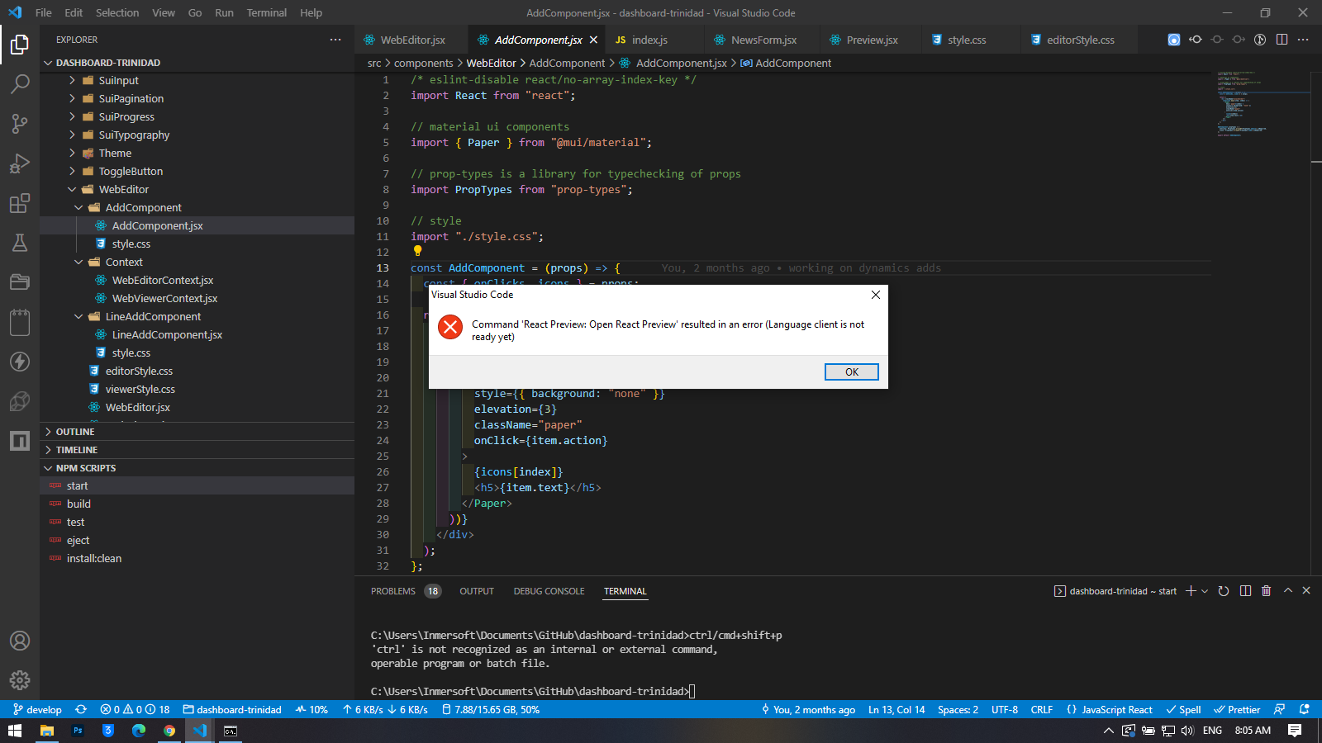Click the notifications bell in status bar

coord(1305,709)
